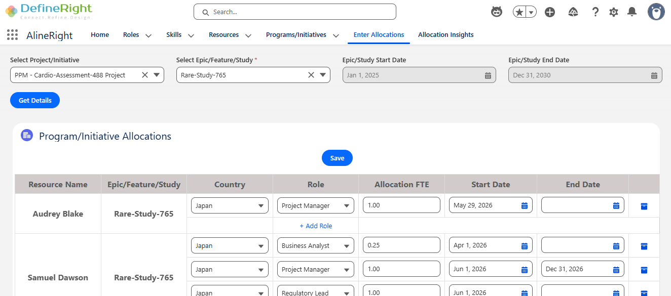
Task: Open calendar for Jun 1, 2026 Project Manager start
Action: (x=525, y=269)
